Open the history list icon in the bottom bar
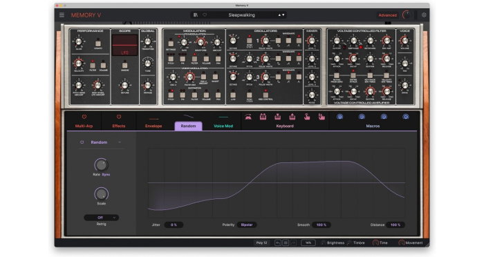 (286, 242)
